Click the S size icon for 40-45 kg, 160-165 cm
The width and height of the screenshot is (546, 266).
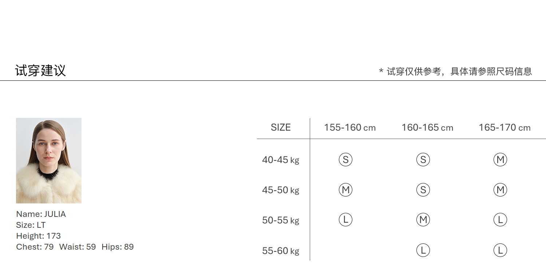(x=423, y=159)
